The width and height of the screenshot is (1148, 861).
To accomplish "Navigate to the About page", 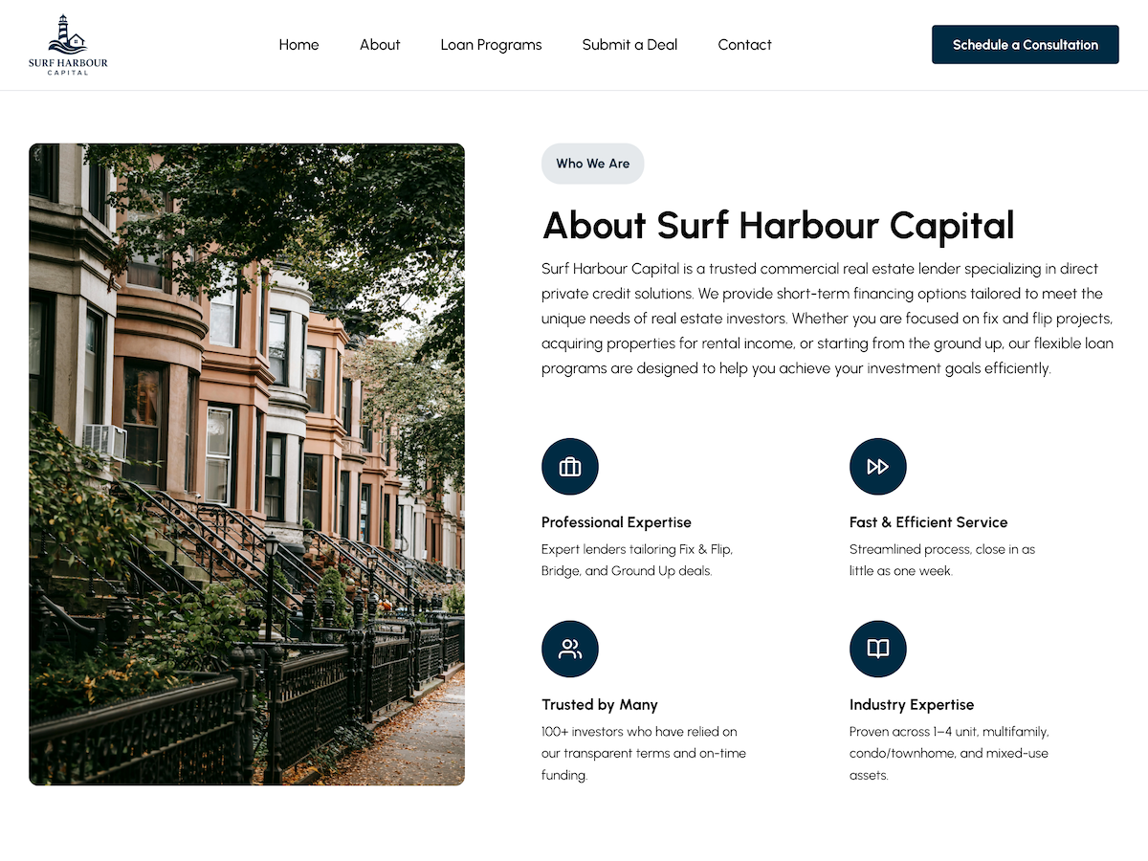I will click(380, 44).
